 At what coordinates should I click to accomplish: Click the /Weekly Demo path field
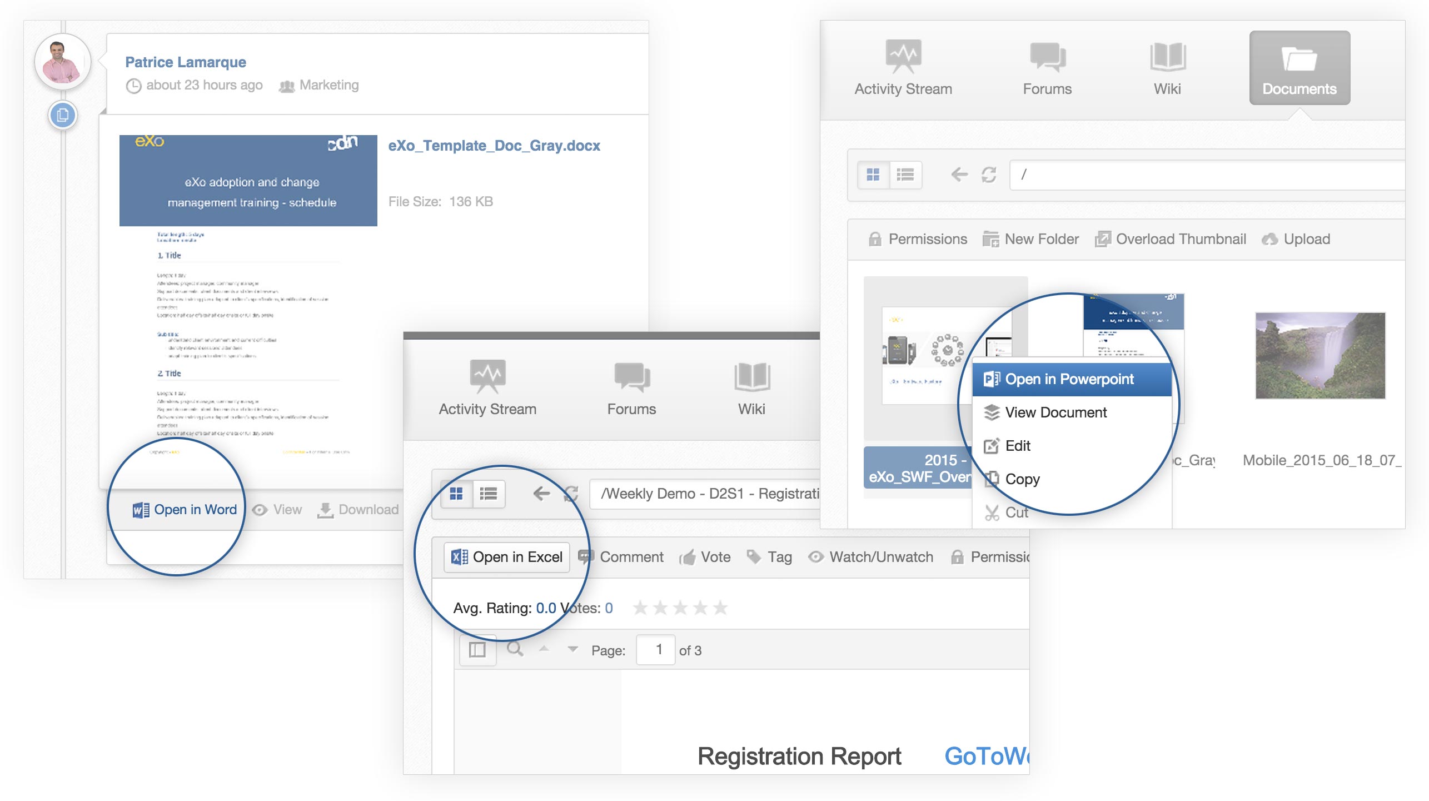[705, 494]
